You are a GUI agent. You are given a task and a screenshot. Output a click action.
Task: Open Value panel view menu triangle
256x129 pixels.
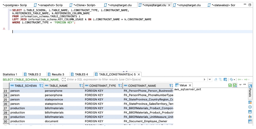pyautogui.click(x=240, y=85)
